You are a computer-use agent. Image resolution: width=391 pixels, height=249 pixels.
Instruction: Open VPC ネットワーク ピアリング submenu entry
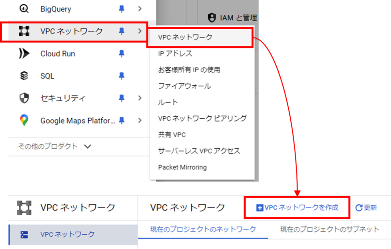pos(202,118)
